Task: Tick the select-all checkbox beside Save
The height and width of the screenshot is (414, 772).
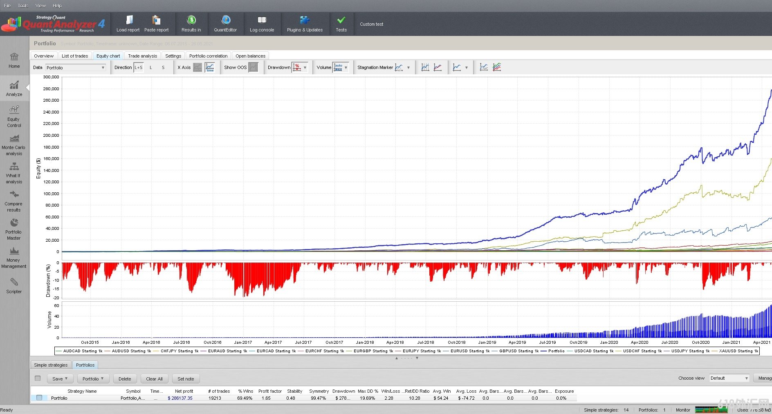Action: pyautogui.click(x=38, y=378)
